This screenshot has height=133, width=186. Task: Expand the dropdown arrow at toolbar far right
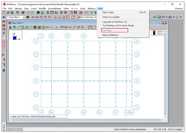pos(181,17)
